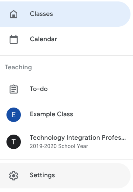Click the home icon beside Classes
The image size is (133, 192).
14,14
